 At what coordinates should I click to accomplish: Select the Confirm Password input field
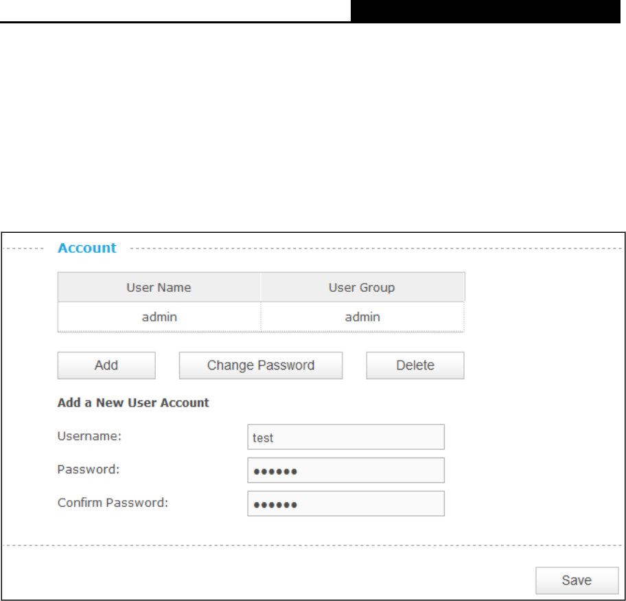[346, 503]
